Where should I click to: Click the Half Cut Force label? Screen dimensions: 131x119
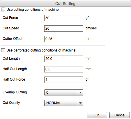click(x=14, y=79)
